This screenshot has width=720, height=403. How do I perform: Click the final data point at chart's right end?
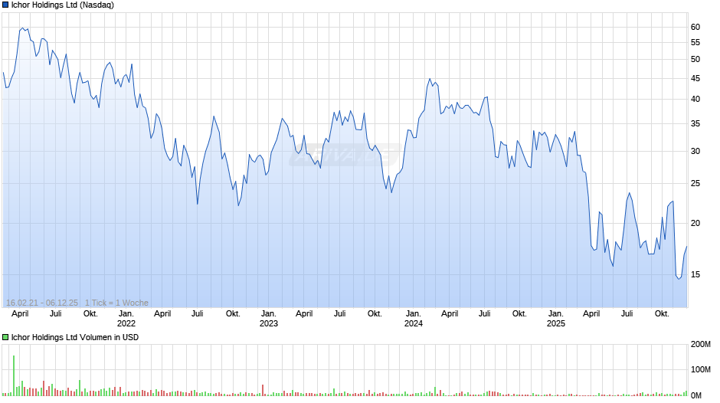pos(687,246)
